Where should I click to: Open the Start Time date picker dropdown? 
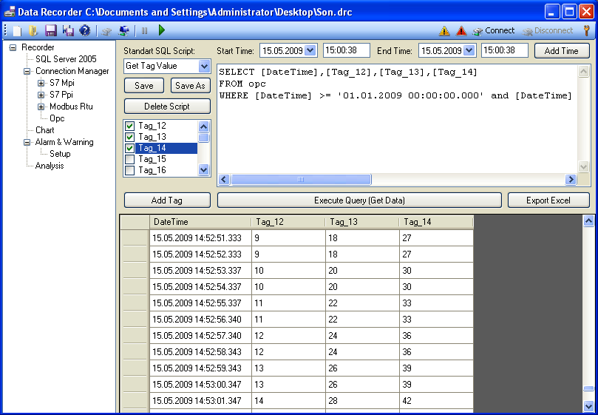point(310,50)
